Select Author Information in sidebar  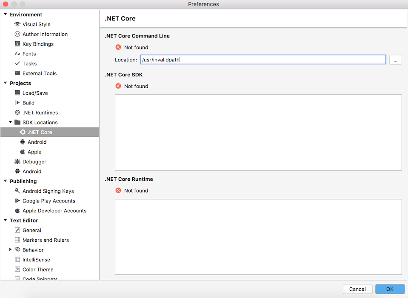coord(45,34)
